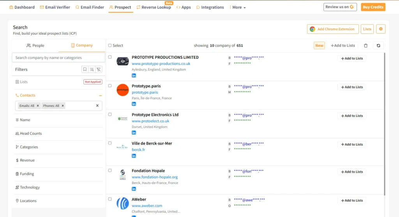This screenshot has width=399, height=217.
Task: Expand the Categories filter
Action: point(58,147)
